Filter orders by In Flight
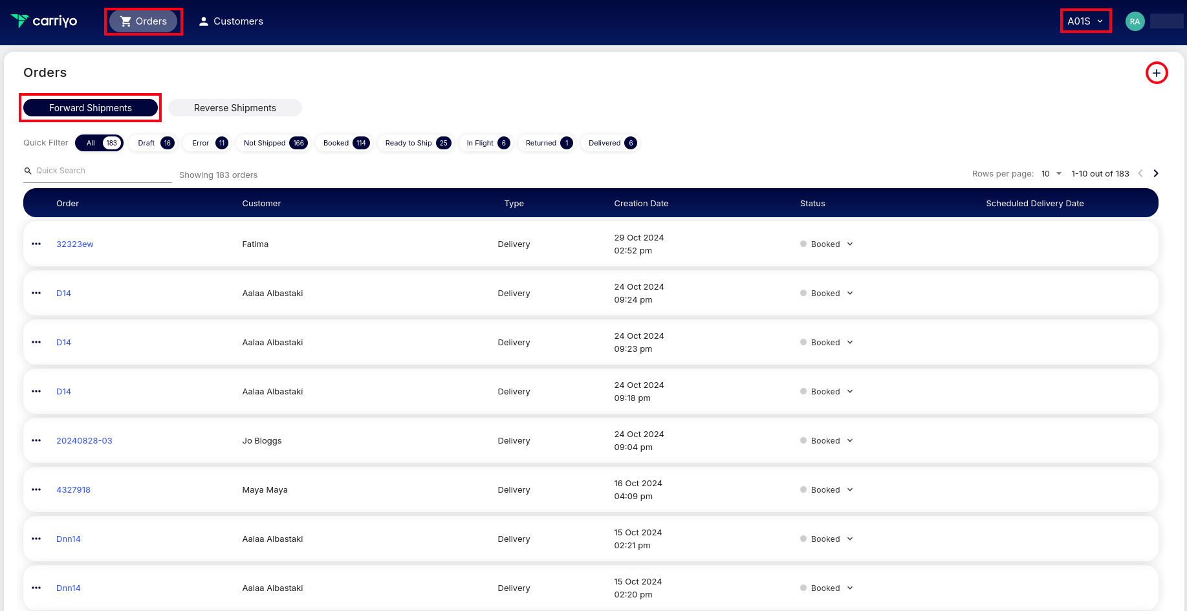1187x611 pixels. point(486,143)
